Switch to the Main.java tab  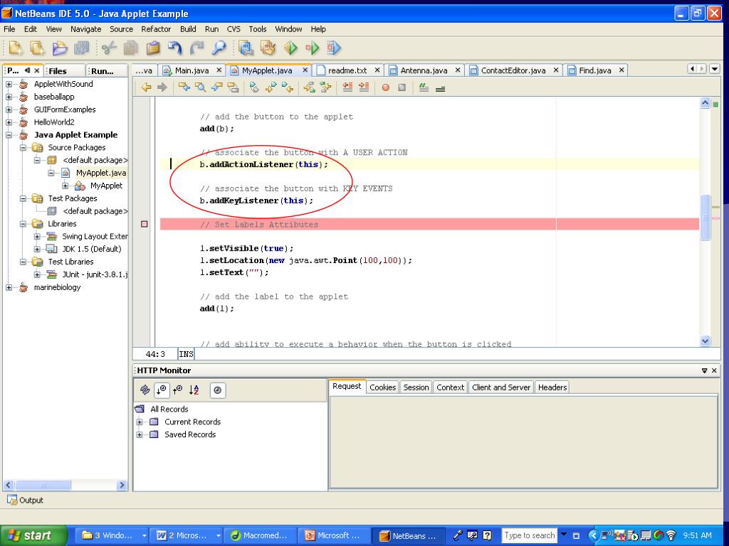(192, 70)
